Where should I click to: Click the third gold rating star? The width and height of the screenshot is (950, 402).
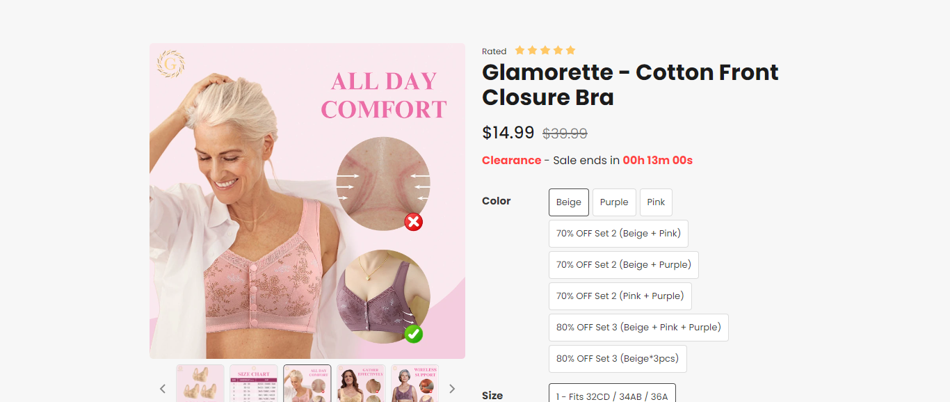pos(545,49)
